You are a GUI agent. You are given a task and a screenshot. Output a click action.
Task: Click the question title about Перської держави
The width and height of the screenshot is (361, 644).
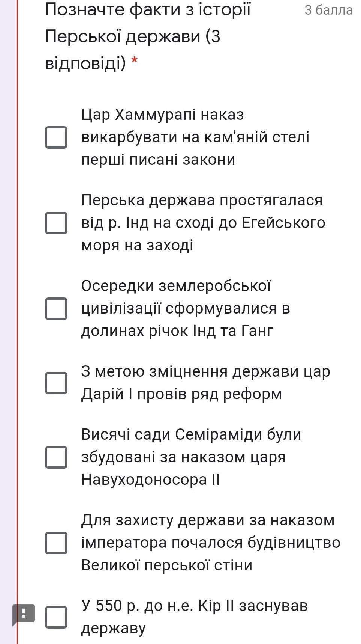pyautogui.click(x=148, y=36)
